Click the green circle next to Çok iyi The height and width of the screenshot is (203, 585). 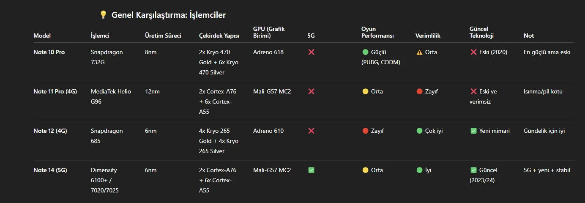click(x=419, y=131)
